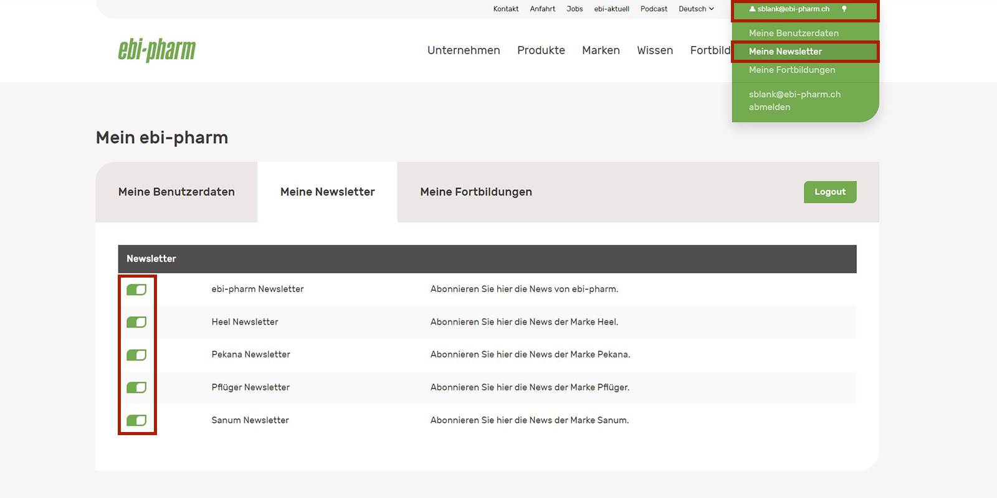Open the Deutsch language dropdown
The height and width of the screenshot is (498, 997).
[x=696, y=9]
